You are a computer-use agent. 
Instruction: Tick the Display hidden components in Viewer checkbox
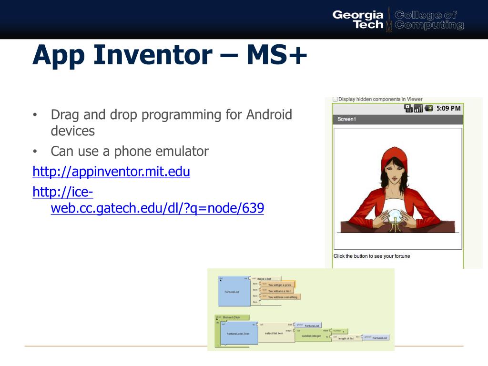click(335, 99)
